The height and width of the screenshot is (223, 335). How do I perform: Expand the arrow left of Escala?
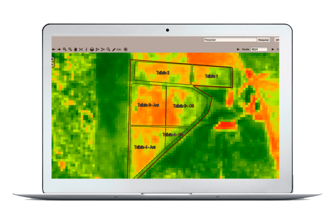[238, 50]
